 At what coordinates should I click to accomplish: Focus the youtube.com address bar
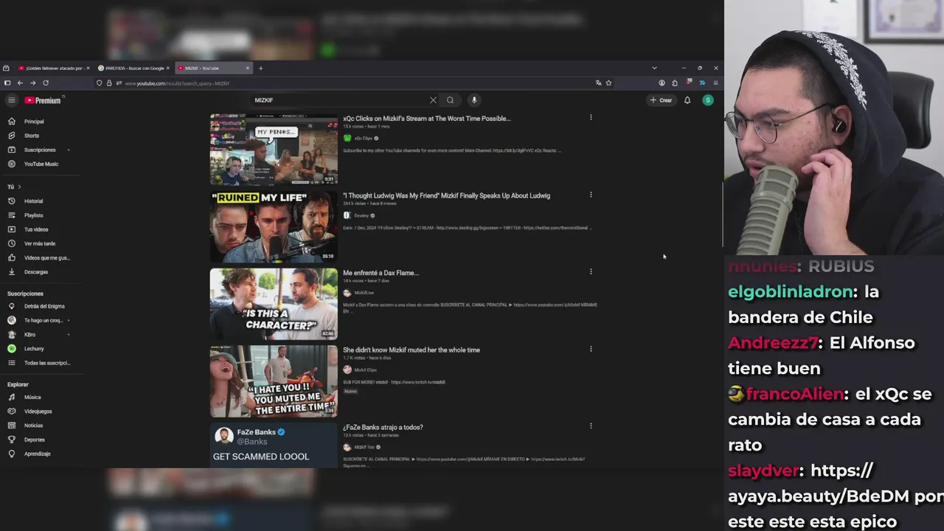point(354,83)
